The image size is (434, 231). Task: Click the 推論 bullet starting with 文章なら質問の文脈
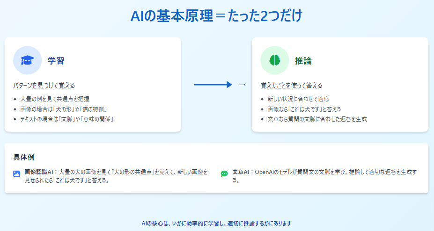[316, 119]
